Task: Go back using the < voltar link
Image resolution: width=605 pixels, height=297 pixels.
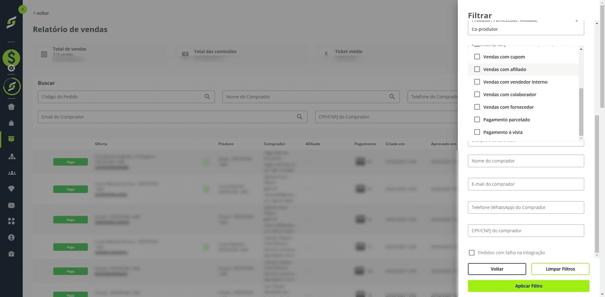Action: 41,13
